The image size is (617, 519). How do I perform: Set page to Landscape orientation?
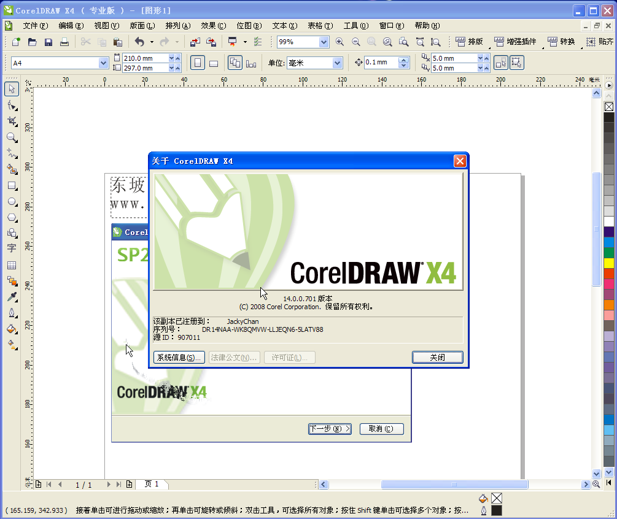click(x=214, y=63)
